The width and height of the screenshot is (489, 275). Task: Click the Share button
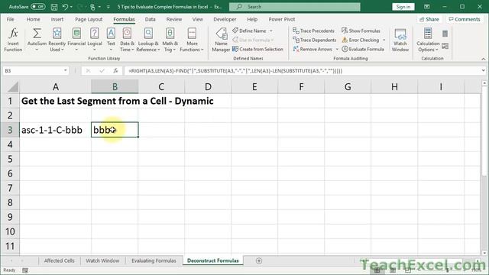click(x=429, y=19)
